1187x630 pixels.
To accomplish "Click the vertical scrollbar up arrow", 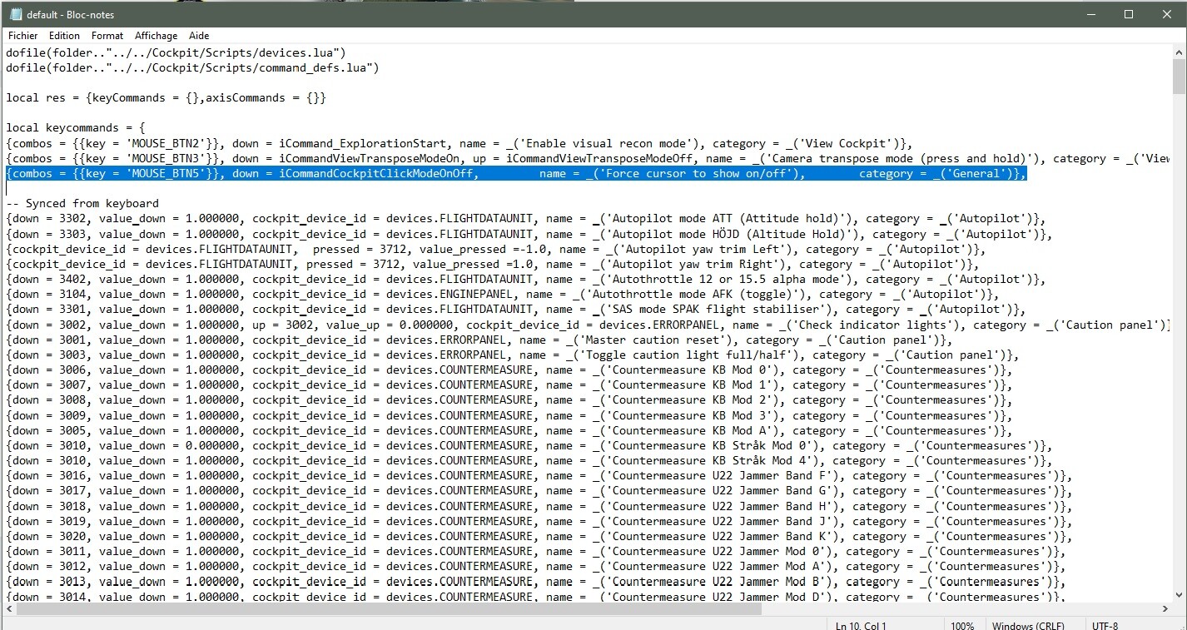I will coord(1179,52).
